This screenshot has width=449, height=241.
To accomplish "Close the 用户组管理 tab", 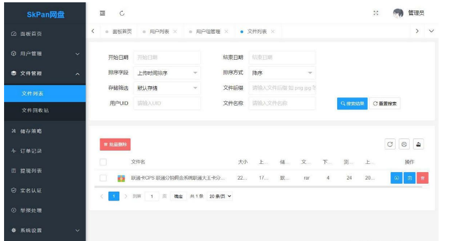I will (x=226, y=31).
